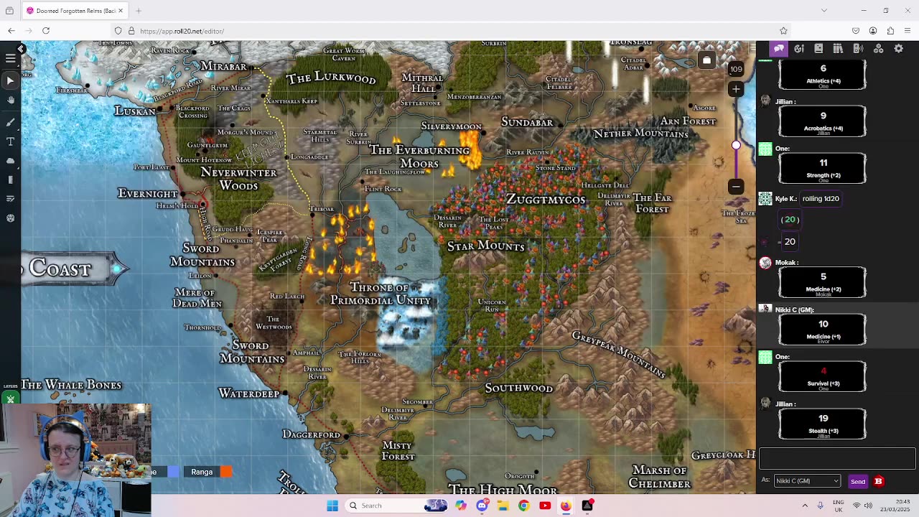Click the Medicine (+1) roll by Nikki C
This screenshot has height=517, width=919.
[823, 330]
